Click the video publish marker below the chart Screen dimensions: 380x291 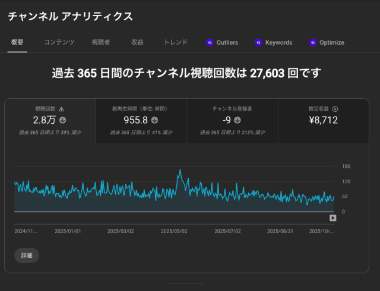333,218
